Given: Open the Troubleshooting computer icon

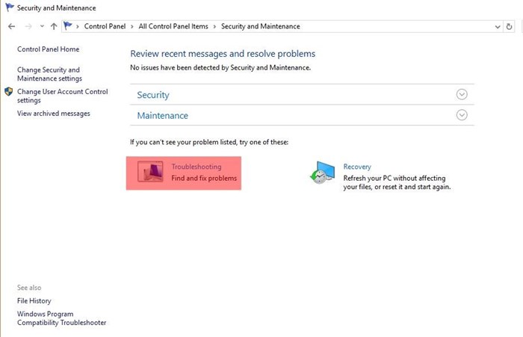Looking at the screenshot, I should pyautogui.click(x=150, y=172).
